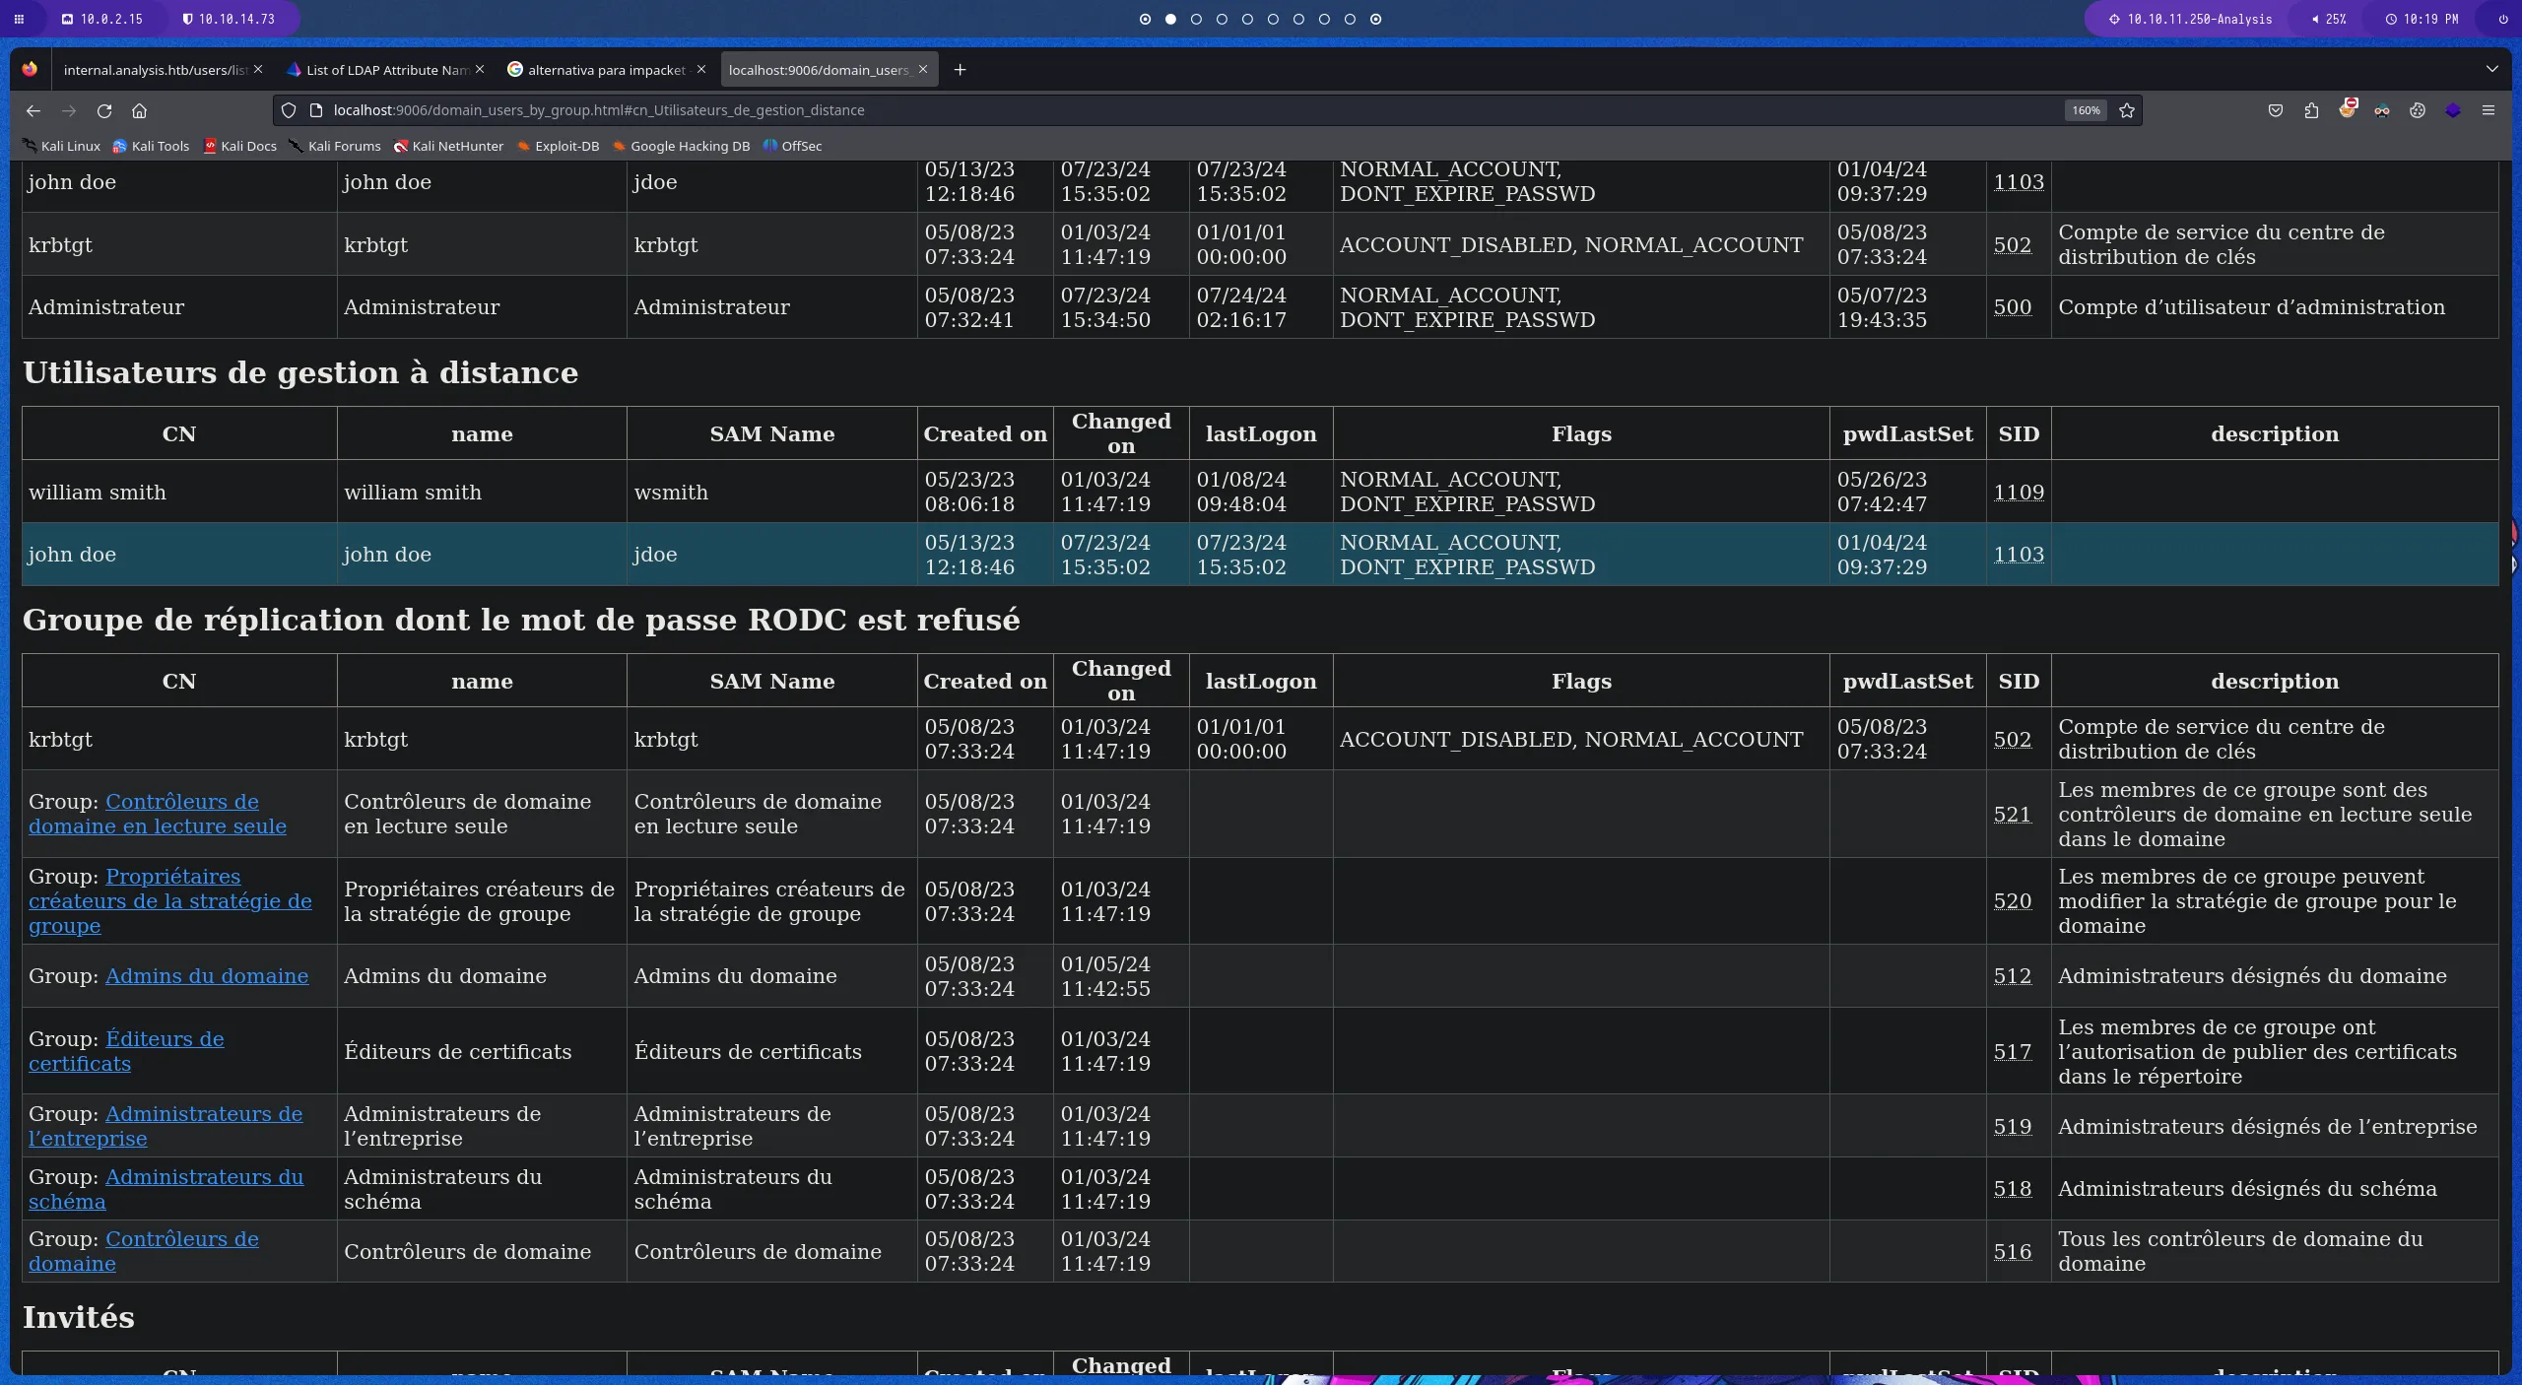Bookmark this page with the star icon
The width and height of the screenshot is (2522, 1385).
[x=2127, y=110]
